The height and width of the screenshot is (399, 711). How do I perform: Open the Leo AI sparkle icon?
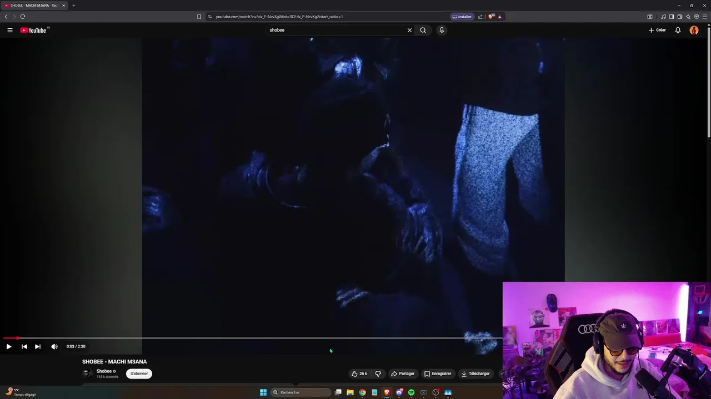688,17
